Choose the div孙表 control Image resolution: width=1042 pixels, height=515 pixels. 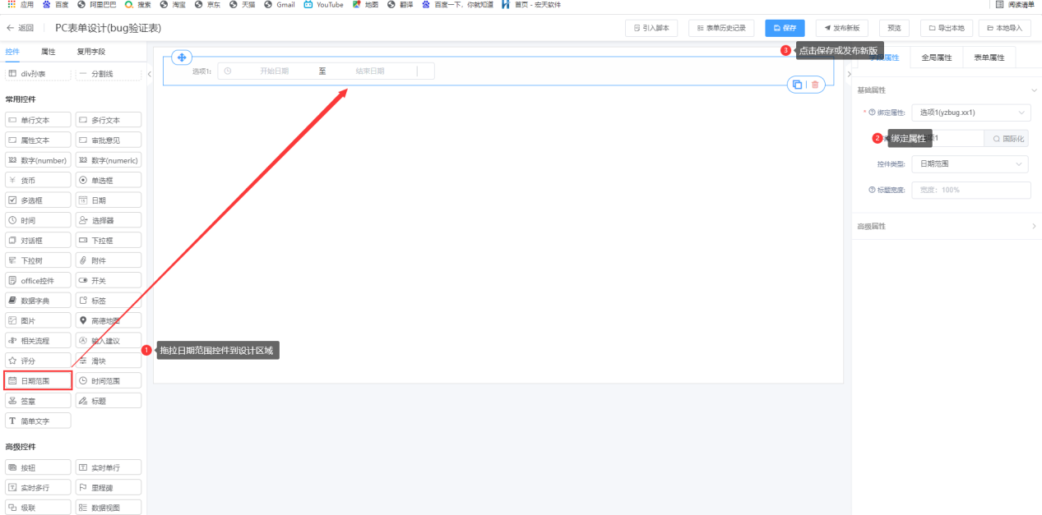(38, 75)
